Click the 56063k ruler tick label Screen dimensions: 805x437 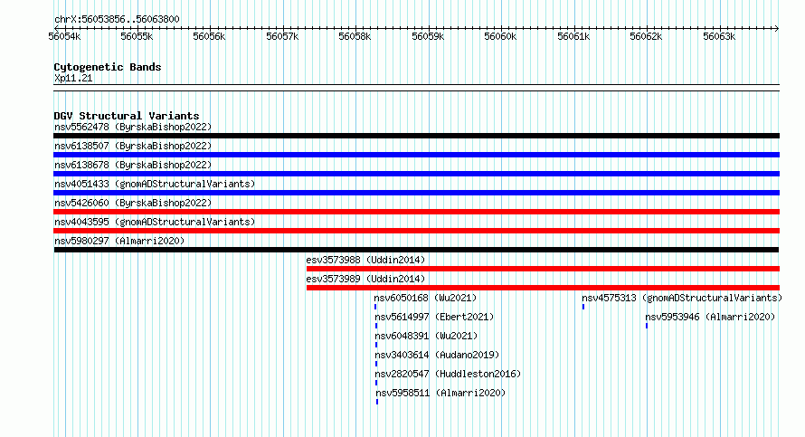719,37
